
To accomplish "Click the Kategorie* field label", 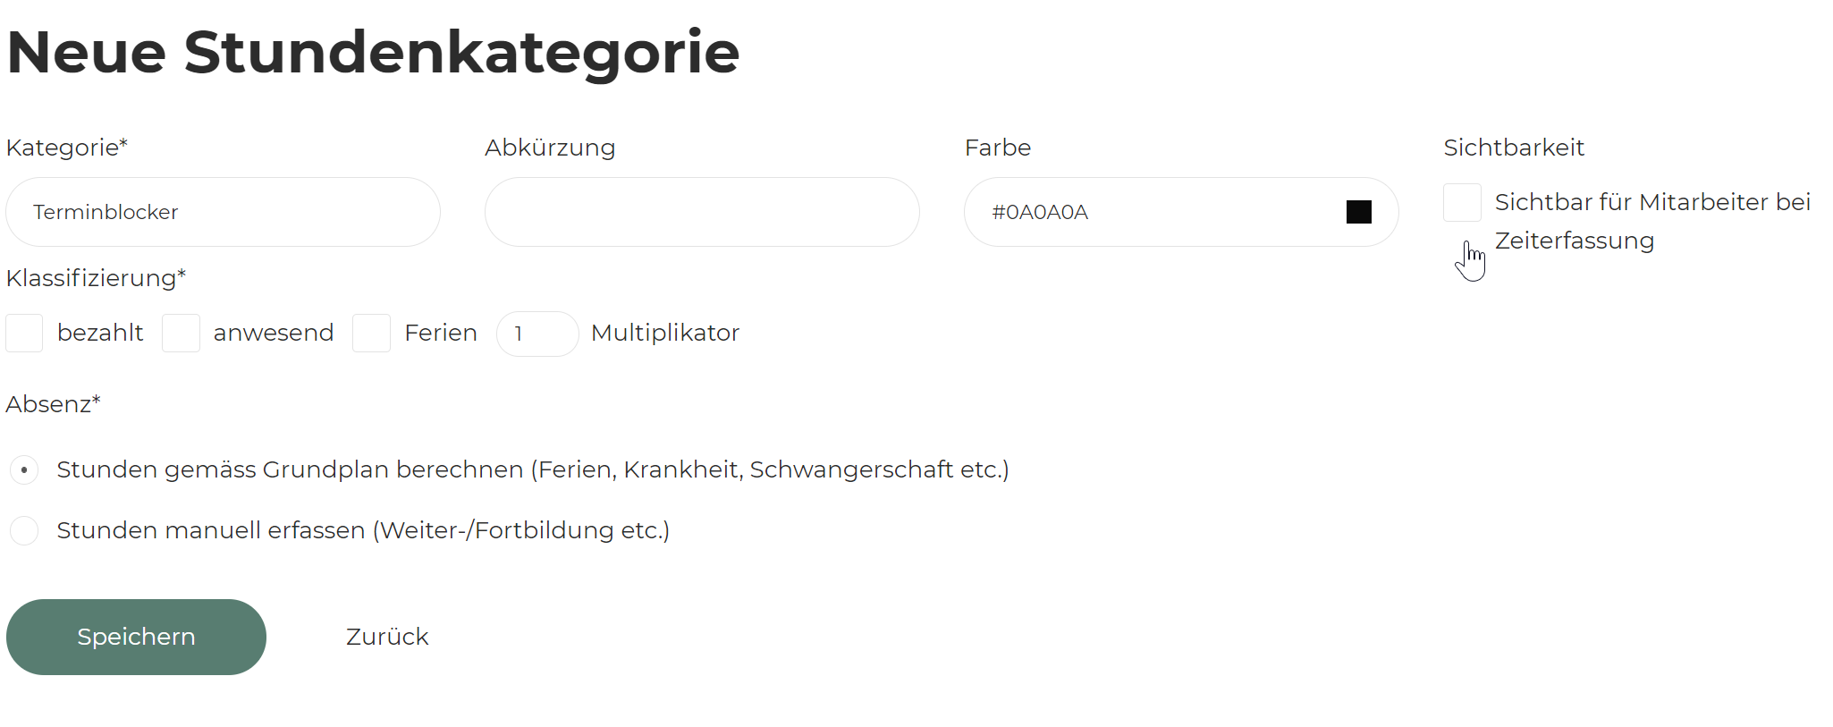I will click(x=67, y=148).
